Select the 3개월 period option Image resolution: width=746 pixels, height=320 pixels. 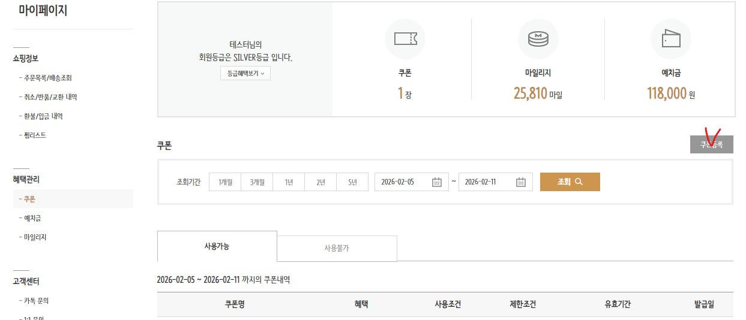click(x=257, y=182)
